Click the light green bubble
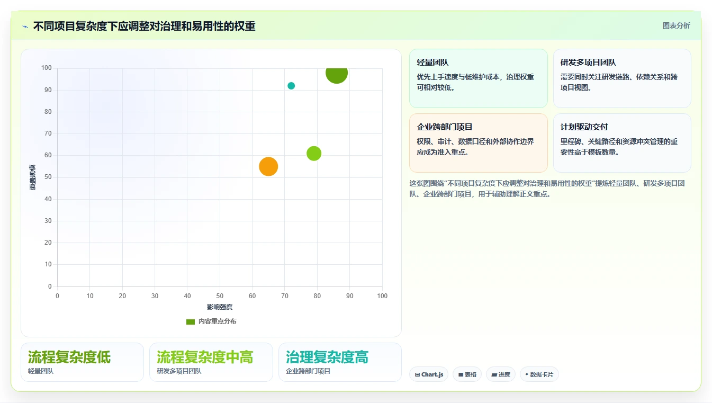The width and height of the screenshot is (712, 403). tap(314, 154)
